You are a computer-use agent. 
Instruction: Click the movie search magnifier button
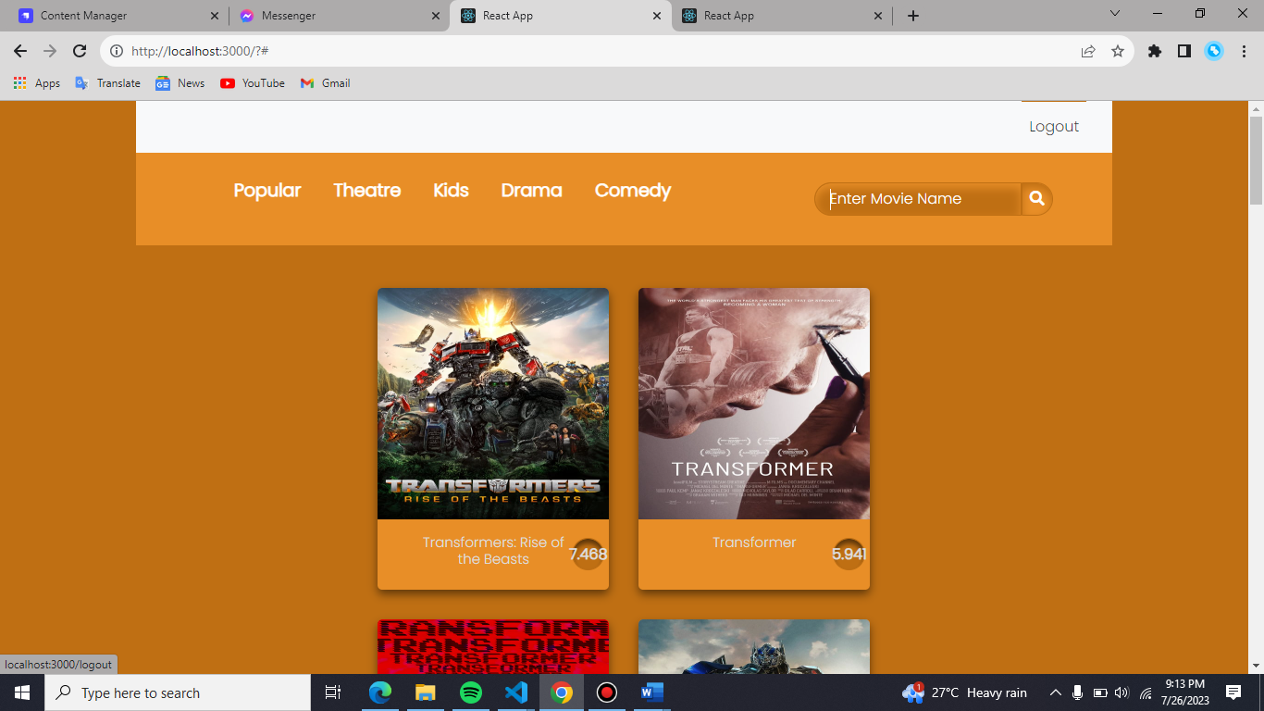click(1036, 198)
